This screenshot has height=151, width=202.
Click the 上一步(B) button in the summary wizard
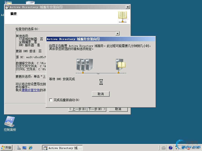78,109
